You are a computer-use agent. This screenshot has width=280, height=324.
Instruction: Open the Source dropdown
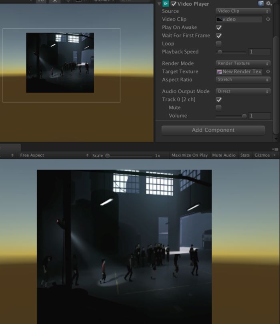pos(243,11)
